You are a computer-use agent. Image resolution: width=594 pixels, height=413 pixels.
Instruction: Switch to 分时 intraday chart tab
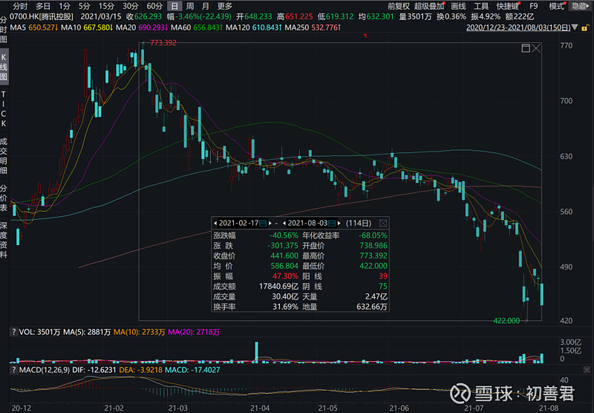pyautogui.click(x=20, y=6)
